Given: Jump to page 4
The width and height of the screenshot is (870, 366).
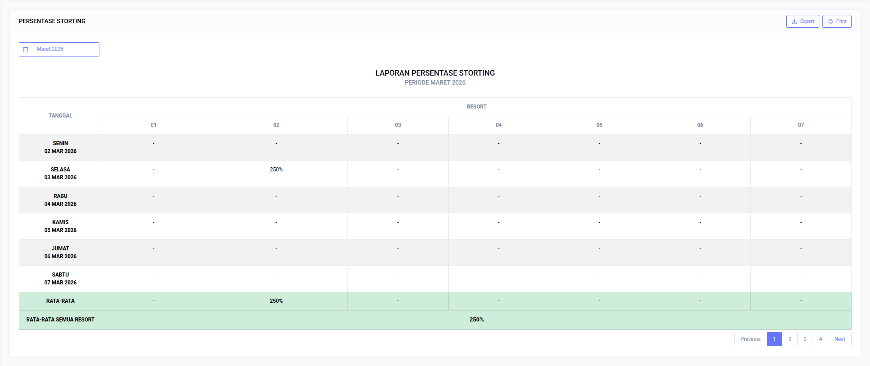Looking at the screenshot, I should click(x=820, y=339).
